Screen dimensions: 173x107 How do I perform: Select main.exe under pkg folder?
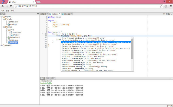(17, 32)
